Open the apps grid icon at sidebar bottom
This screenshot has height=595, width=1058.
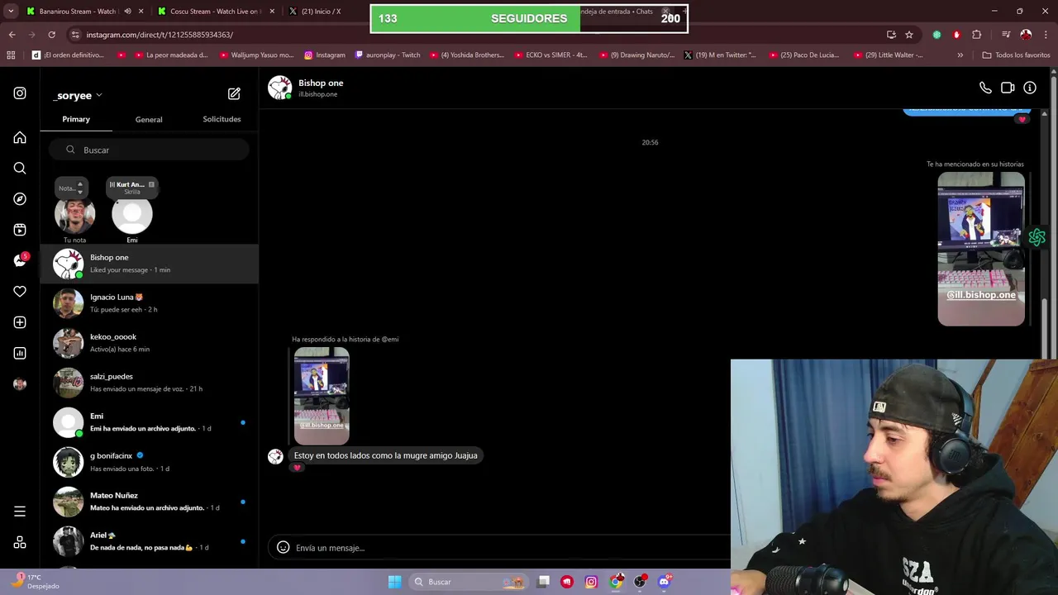pos(20,542)
